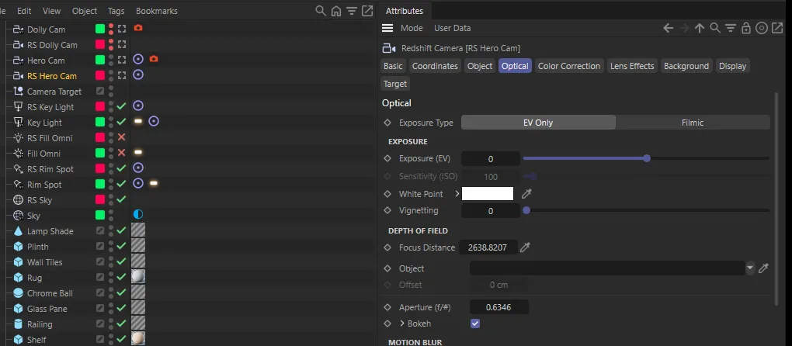Open the focus Object field dropdown arrow
The image size is (792, 346).
750,268
